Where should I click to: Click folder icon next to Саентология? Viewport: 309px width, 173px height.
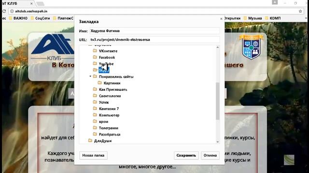[95, 96]
